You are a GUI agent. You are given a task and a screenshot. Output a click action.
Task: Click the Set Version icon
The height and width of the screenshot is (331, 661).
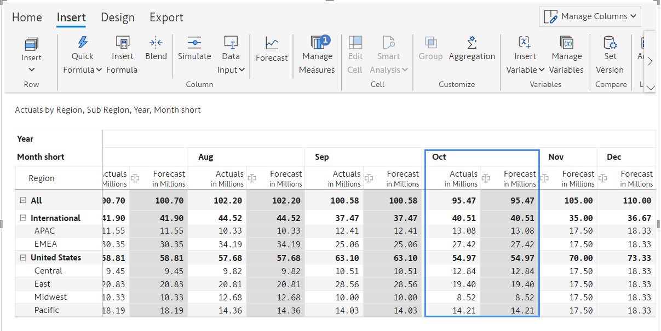610,42
